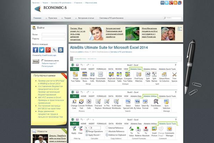
Task: Select the Merge Two Tables tool
Action: (x=76, y=77)
